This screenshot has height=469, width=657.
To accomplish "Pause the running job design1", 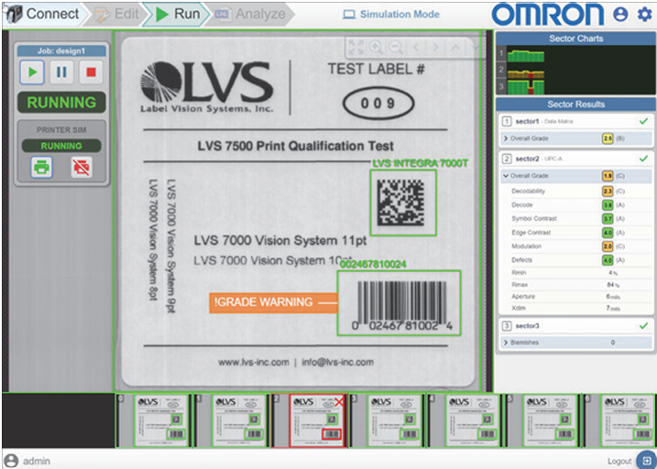I will 61,72.
